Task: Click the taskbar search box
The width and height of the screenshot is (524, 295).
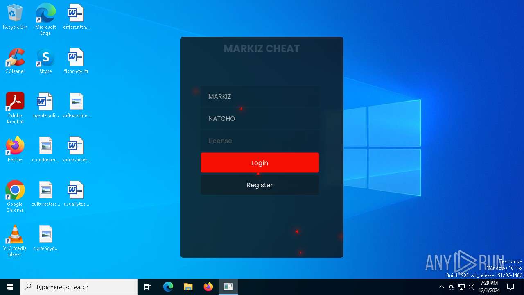Action: [x=79, y=287]
